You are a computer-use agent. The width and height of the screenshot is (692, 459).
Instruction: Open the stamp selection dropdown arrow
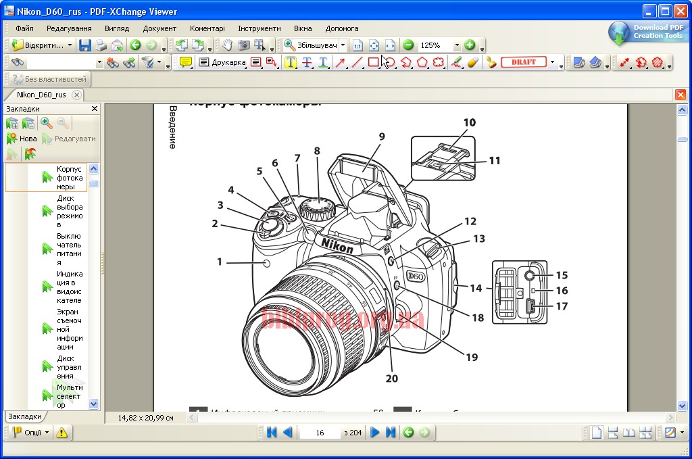(x=552, y=62)
